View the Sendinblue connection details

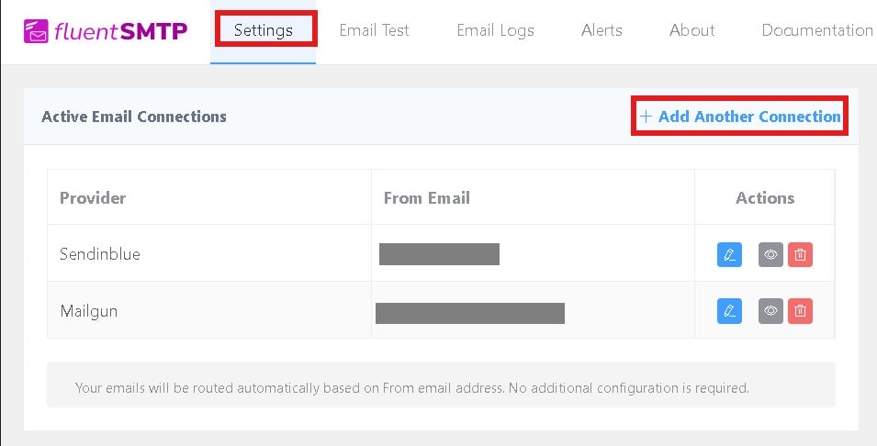[x=770, y=255]
